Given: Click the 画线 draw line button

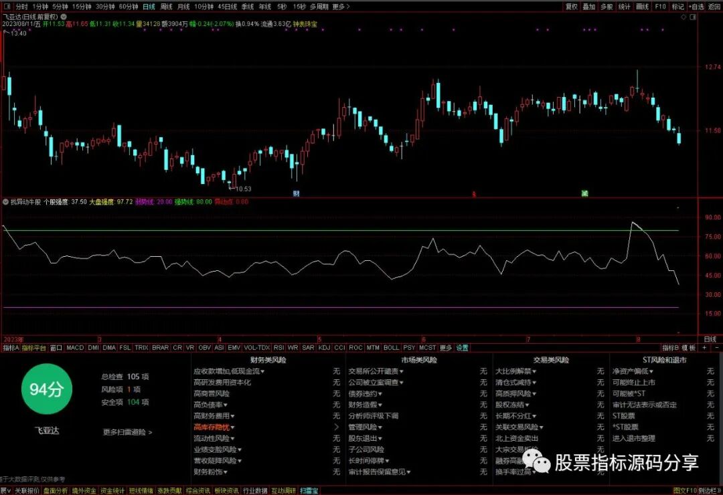Looking at the screenshot, I should [x=642, y=7].
